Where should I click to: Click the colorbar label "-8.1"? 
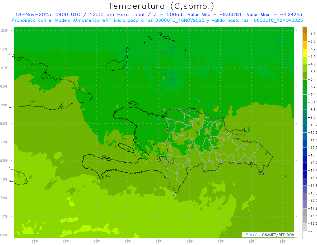point(312,102)
